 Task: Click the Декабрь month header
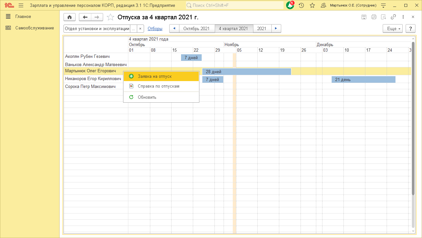tap(325, 44)
